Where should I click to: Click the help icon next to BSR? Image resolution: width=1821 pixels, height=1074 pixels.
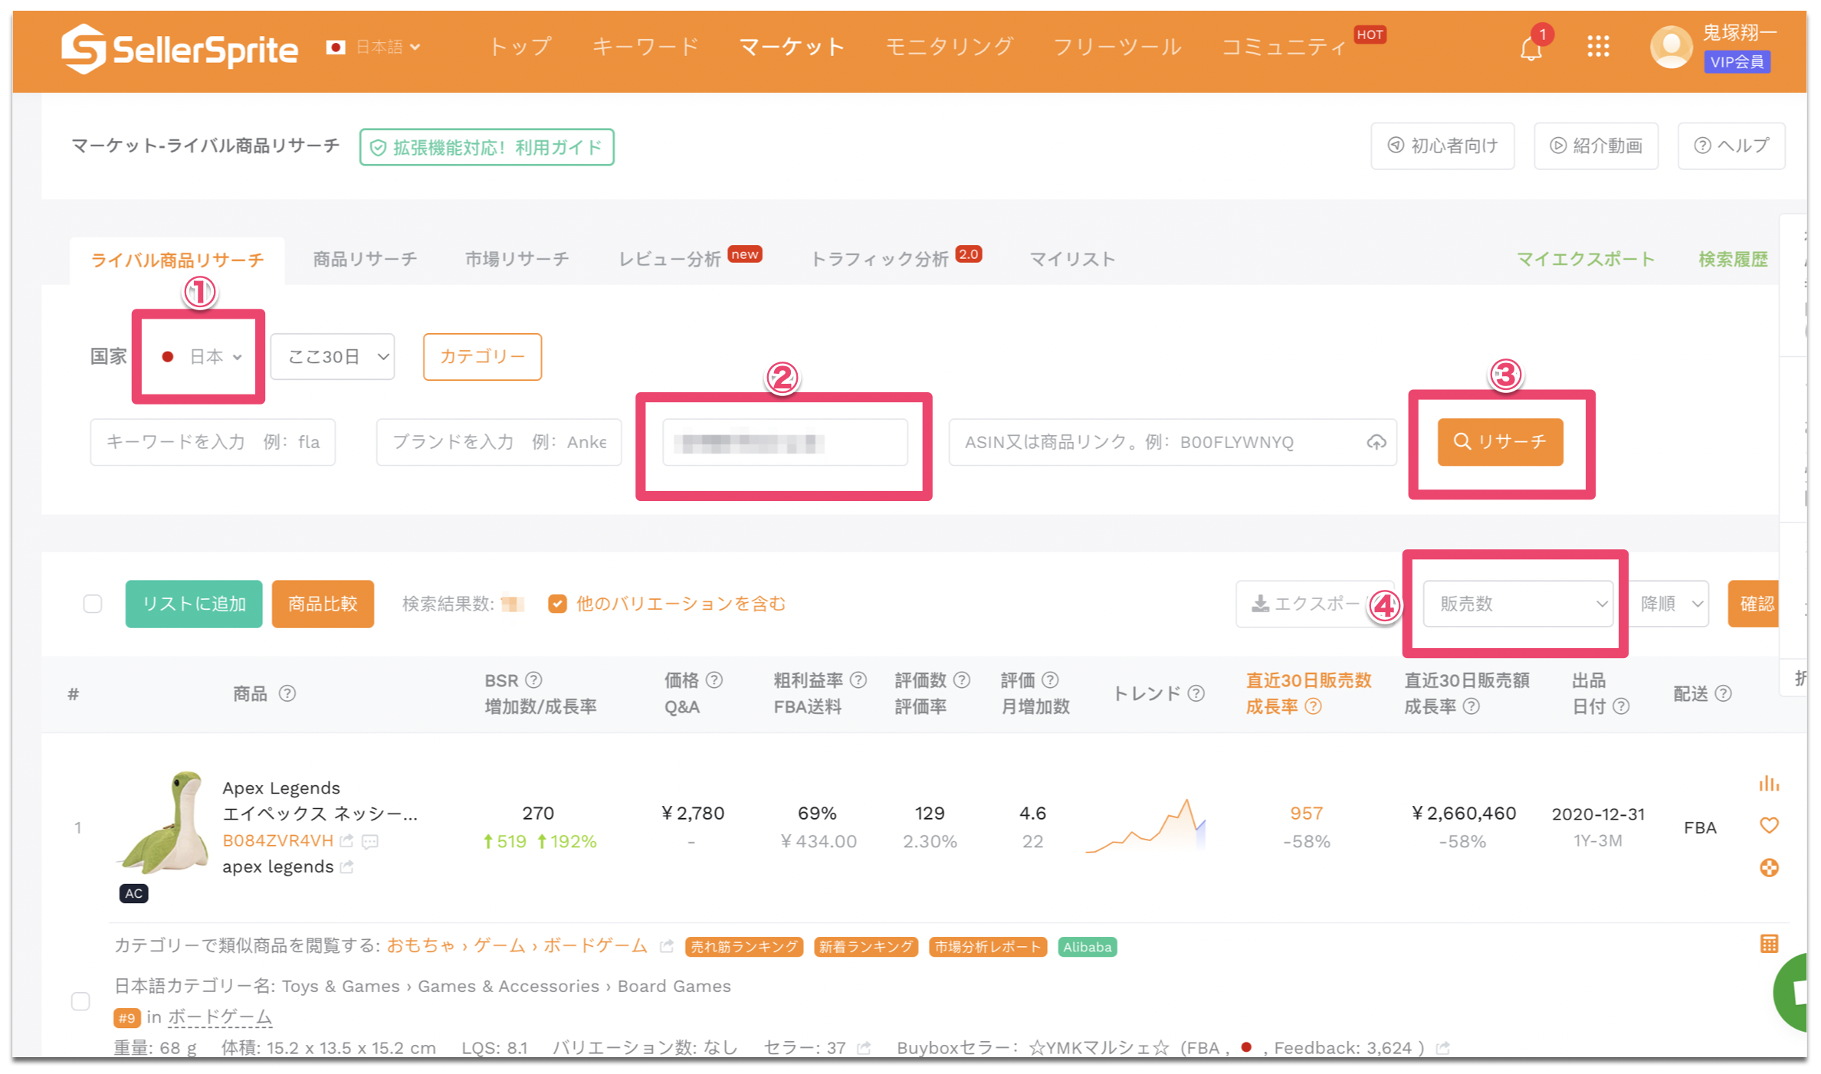click(534, 679)
